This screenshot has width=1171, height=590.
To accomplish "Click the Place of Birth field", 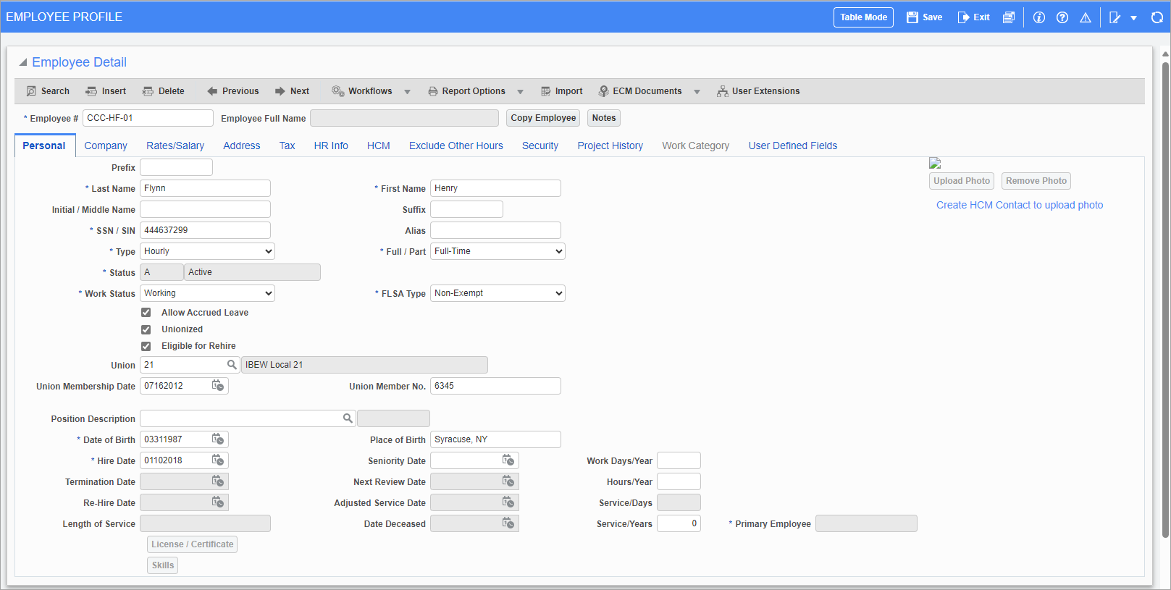I will click(495, 439).
